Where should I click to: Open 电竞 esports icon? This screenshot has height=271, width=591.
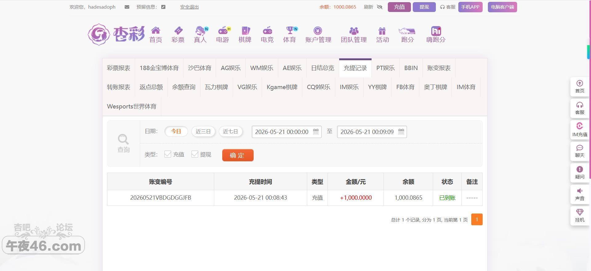click(267, 30)
